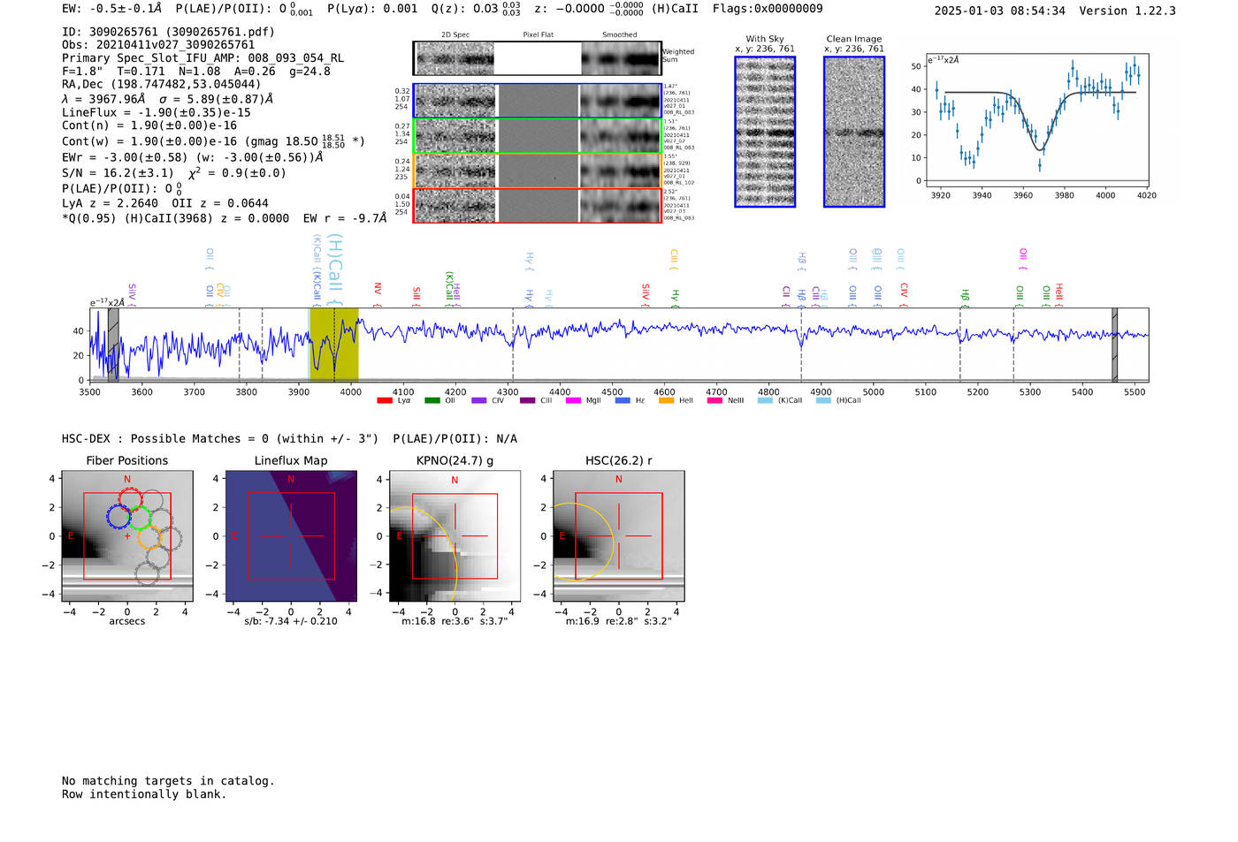This screenshot has width=1238, height=842.
Task: Open the KPNO(24.7) g image
Action: [455, 536]
